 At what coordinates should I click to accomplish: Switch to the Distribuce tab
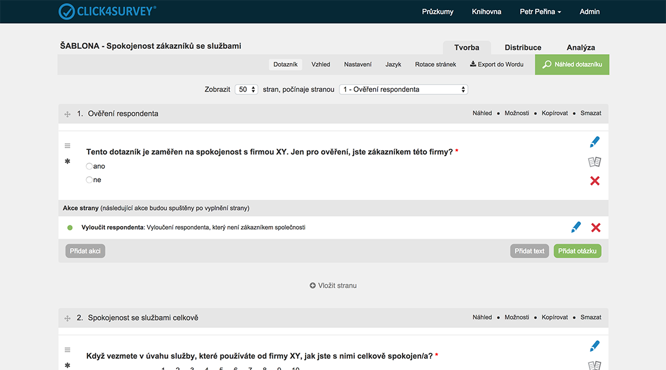click(x=523, y=48)
